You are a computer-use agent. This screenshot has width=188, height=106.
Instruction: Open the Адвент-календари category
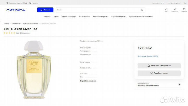(69, 17)
